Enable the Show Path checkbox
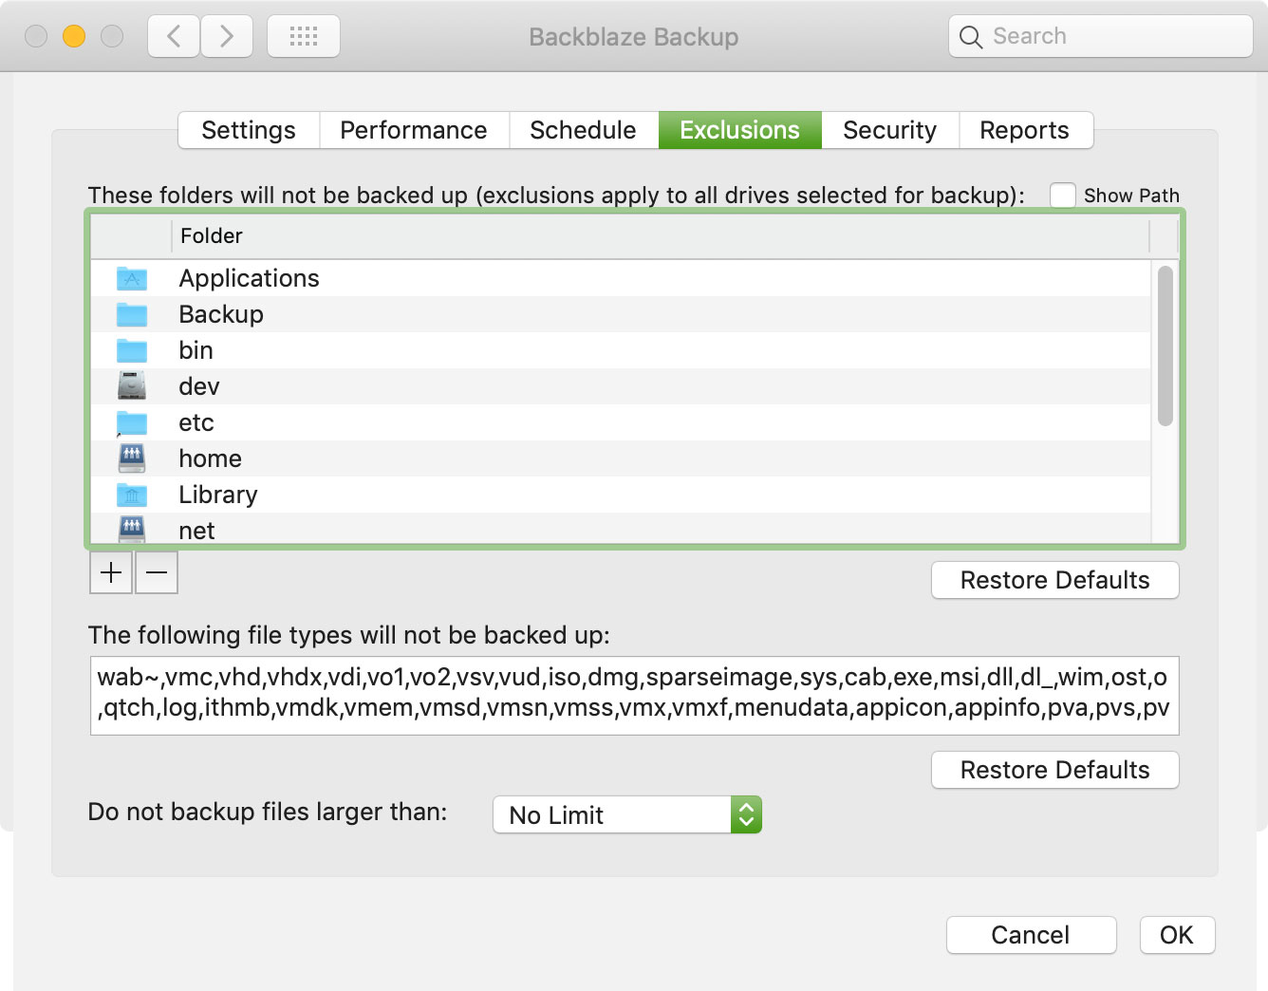The height and width of the screenshot is (991, 1268). point(1063,196)
